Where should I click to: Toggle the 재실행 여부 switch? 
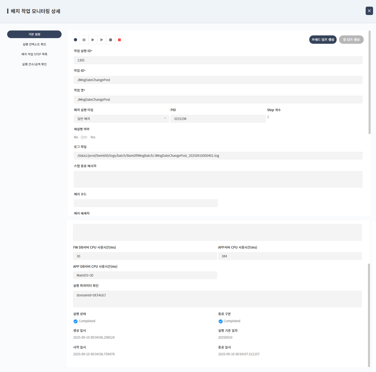84,137
